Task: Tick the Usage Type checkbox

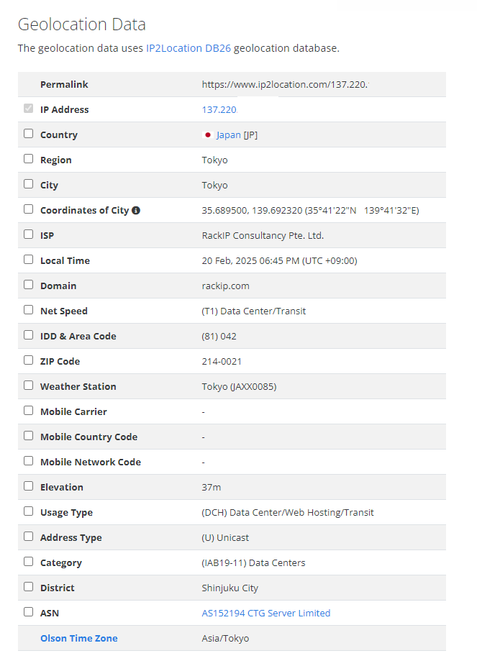Action: click(x=28, y=511)
